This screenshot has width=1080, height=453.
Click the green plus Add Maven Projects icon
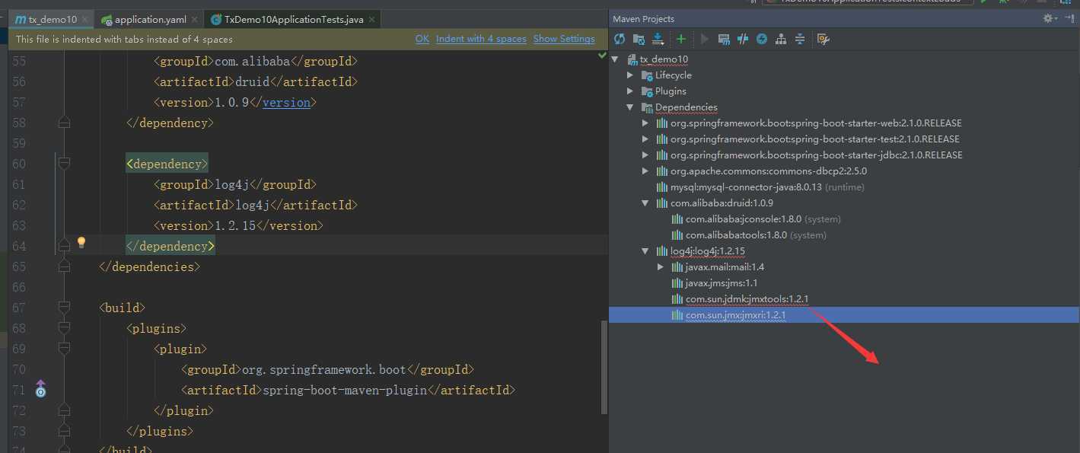[x=680, y=39]
